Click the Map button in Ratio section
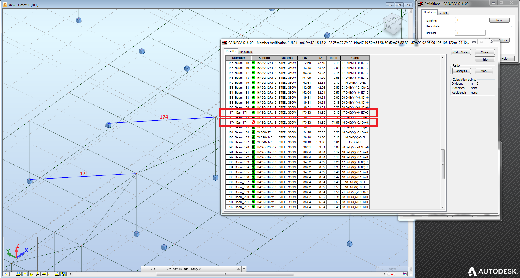This screenshot has height=278, width=520. click(x=484, y=71)
